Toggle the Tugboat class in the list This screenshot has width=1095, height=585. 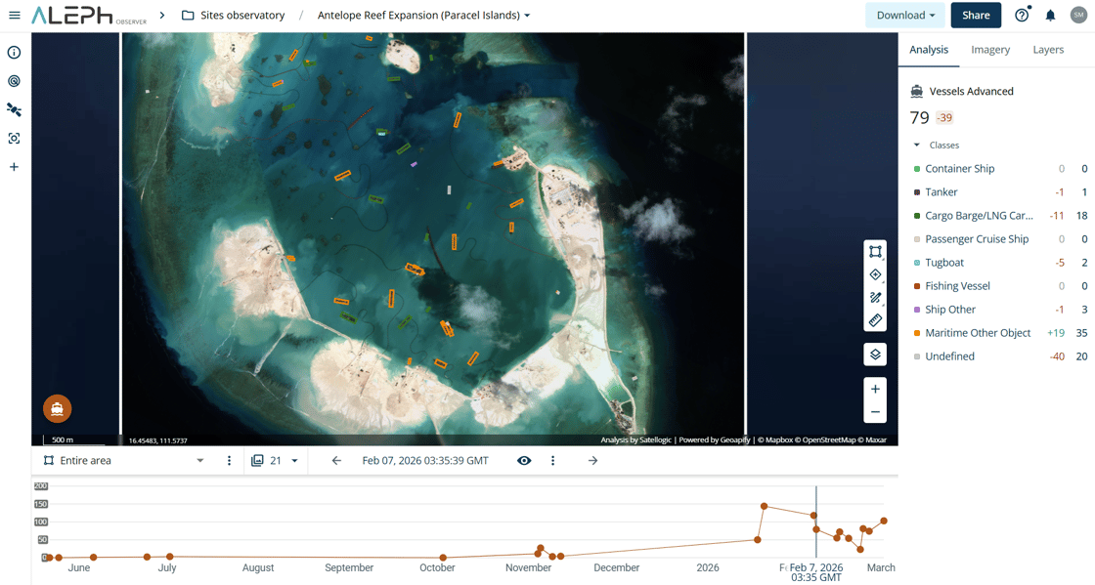944,263
